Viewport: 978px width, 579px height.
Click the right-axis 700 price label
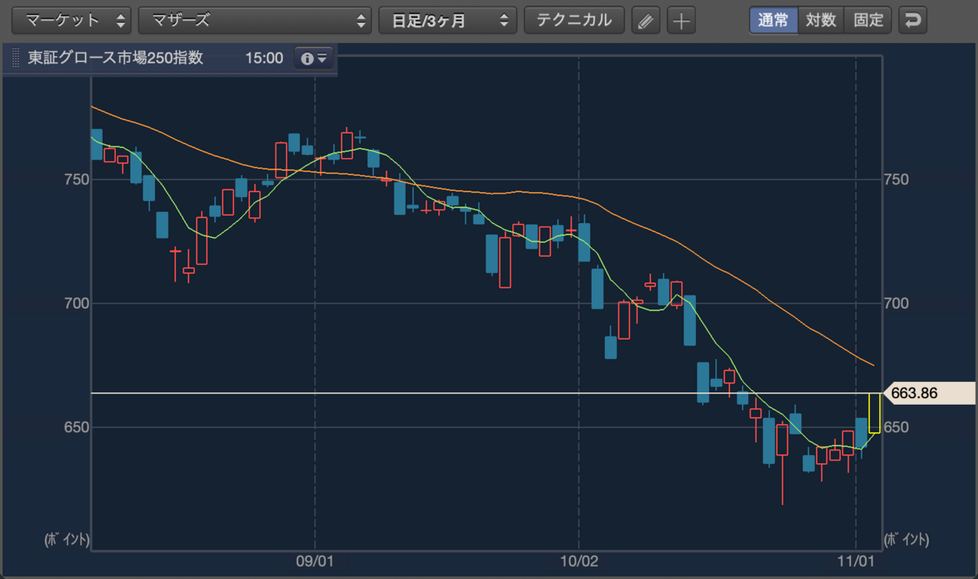[x=897, y=303]
